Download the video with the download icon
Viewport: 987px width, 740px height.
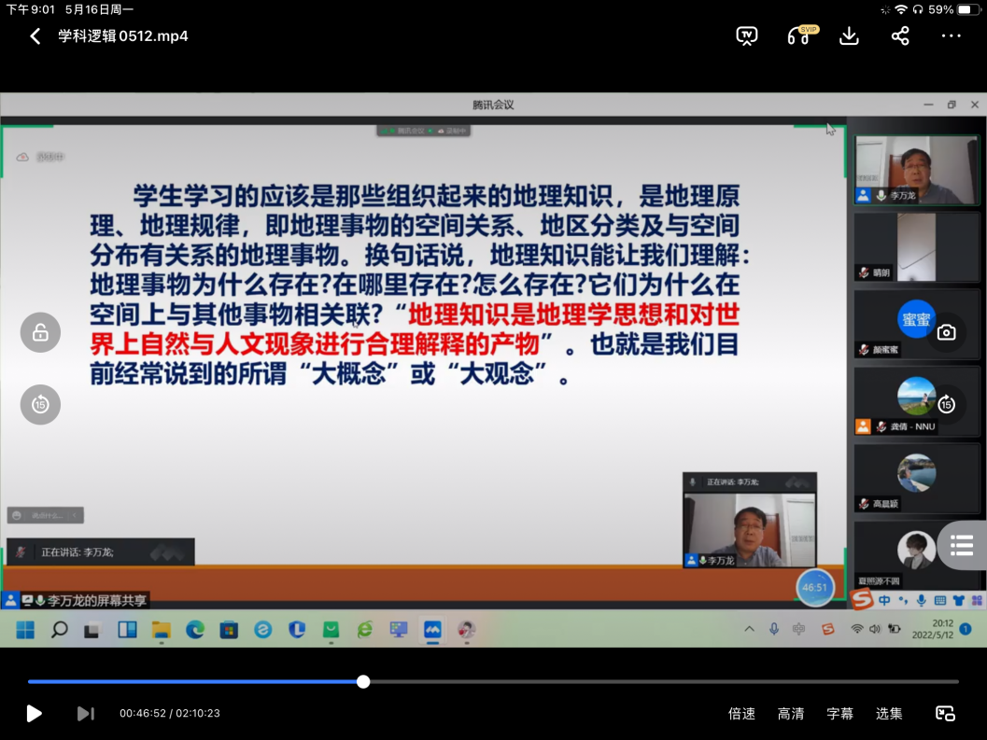(x=849, y=36)
